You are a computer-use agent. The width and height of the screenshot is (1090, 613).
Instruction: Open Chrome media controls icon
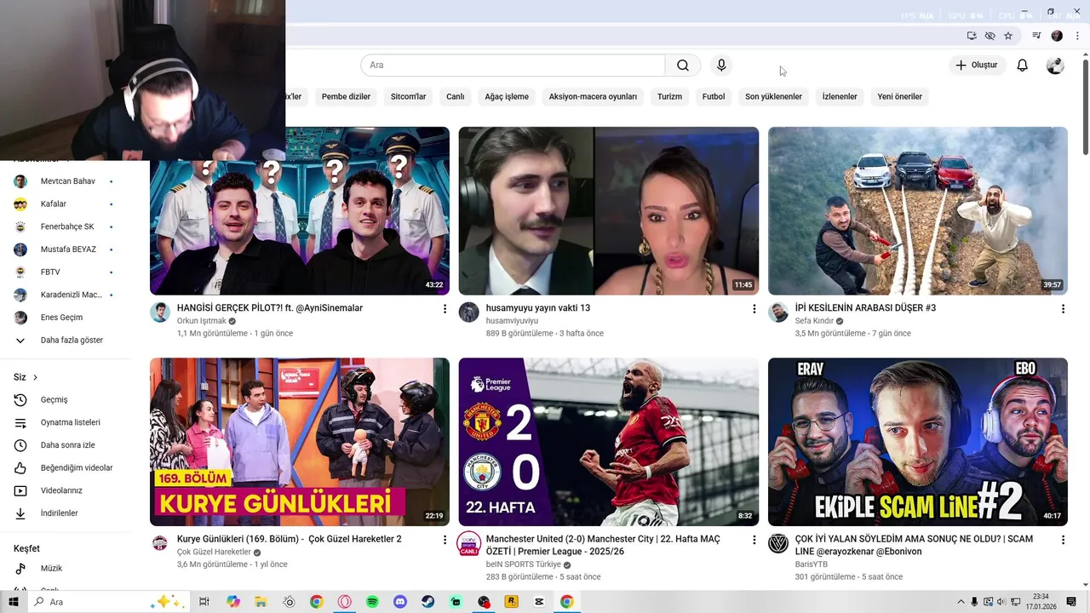click(x=1036, y=36)
